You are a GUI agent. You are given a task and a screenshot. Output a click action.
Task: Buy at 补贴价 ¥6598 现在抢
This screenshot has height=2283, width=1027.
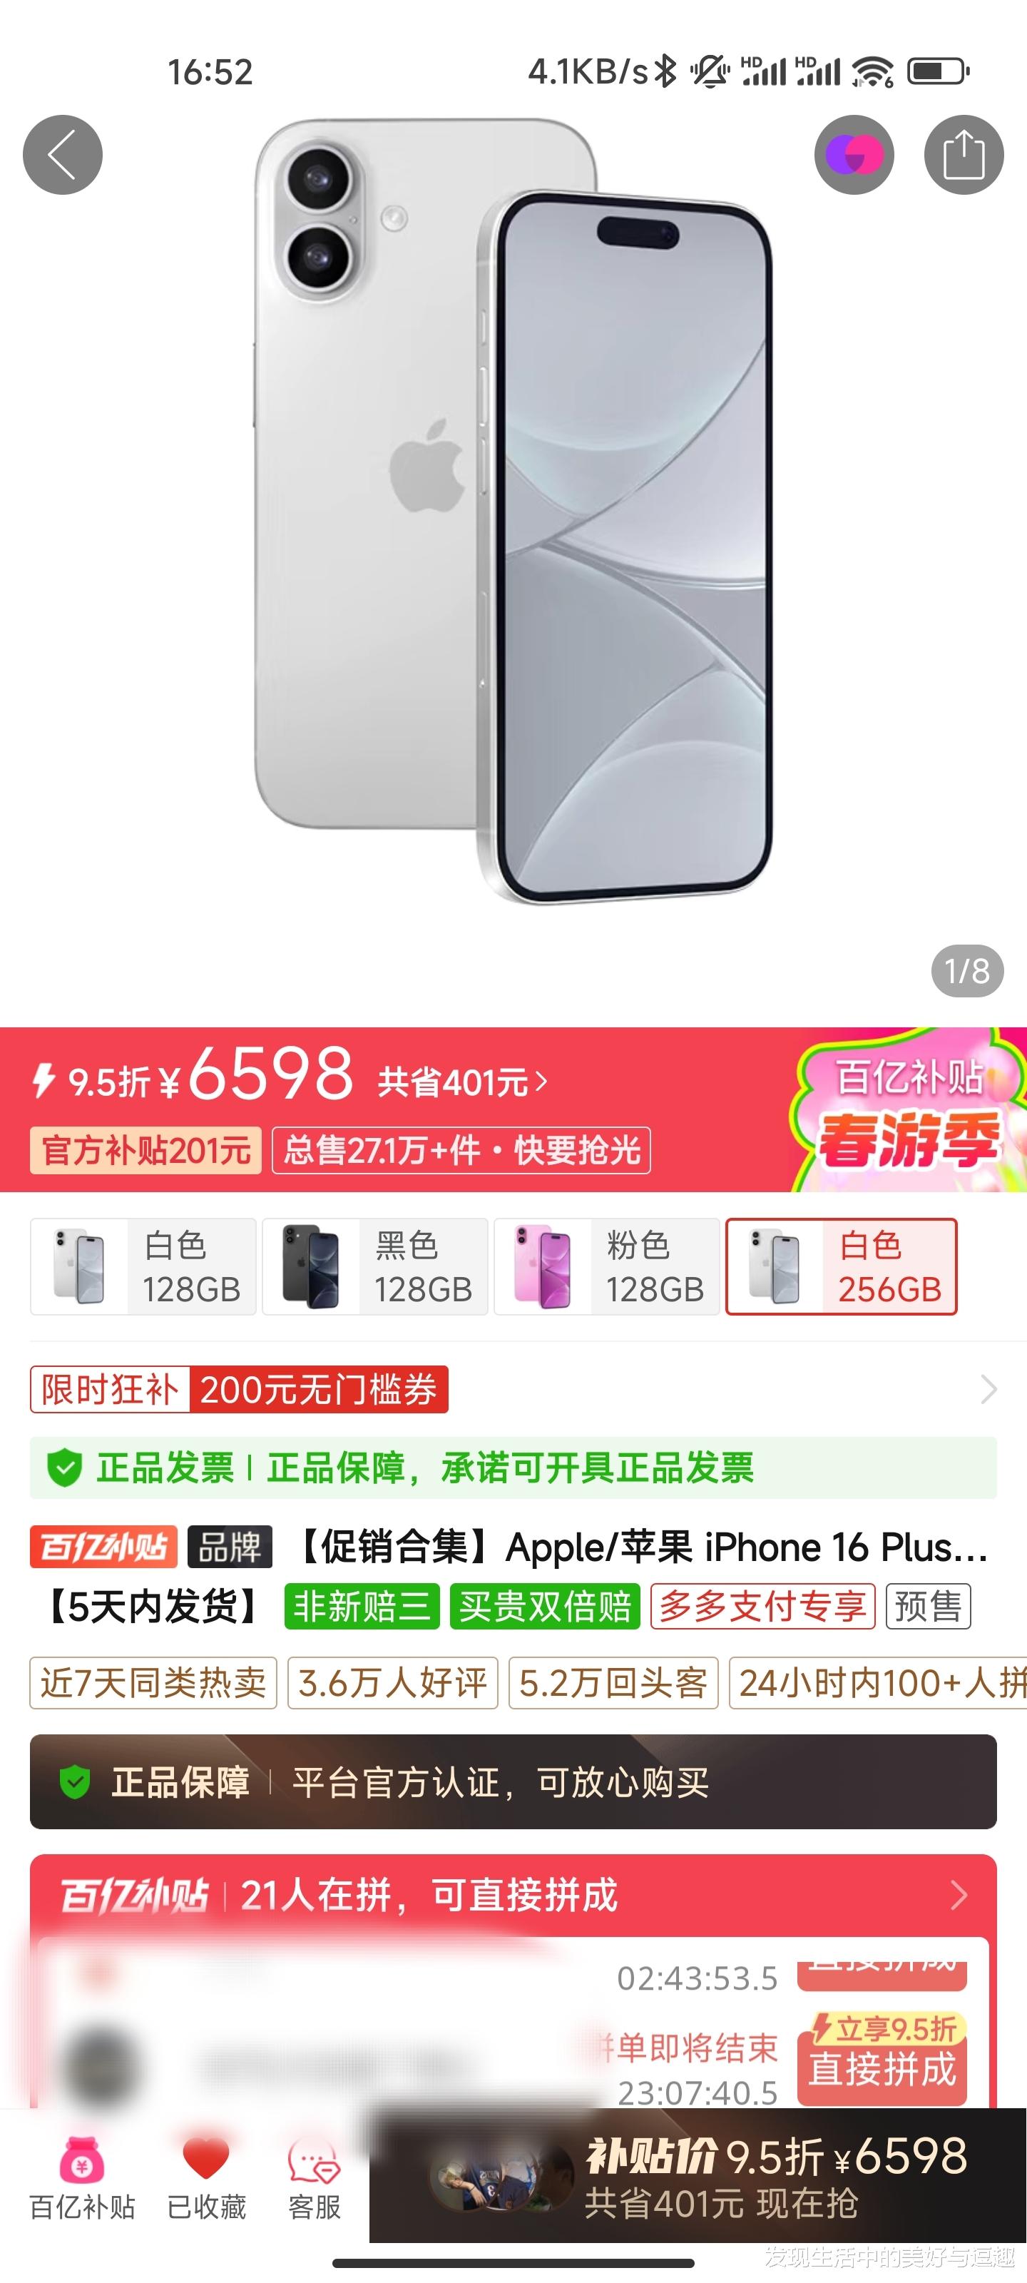pos(698,2176)
